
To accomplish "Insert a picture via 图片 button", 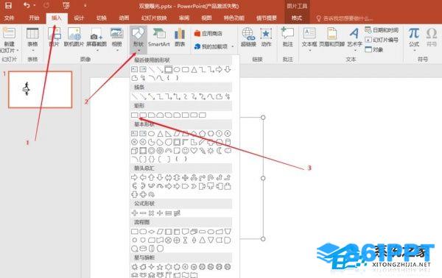I will pyautogui.click(x=54, y=38).
